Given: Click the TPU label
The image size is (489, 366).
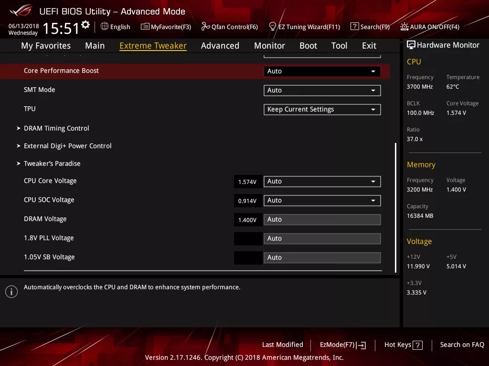Looking at the screenshot, I should pos(30,109).
